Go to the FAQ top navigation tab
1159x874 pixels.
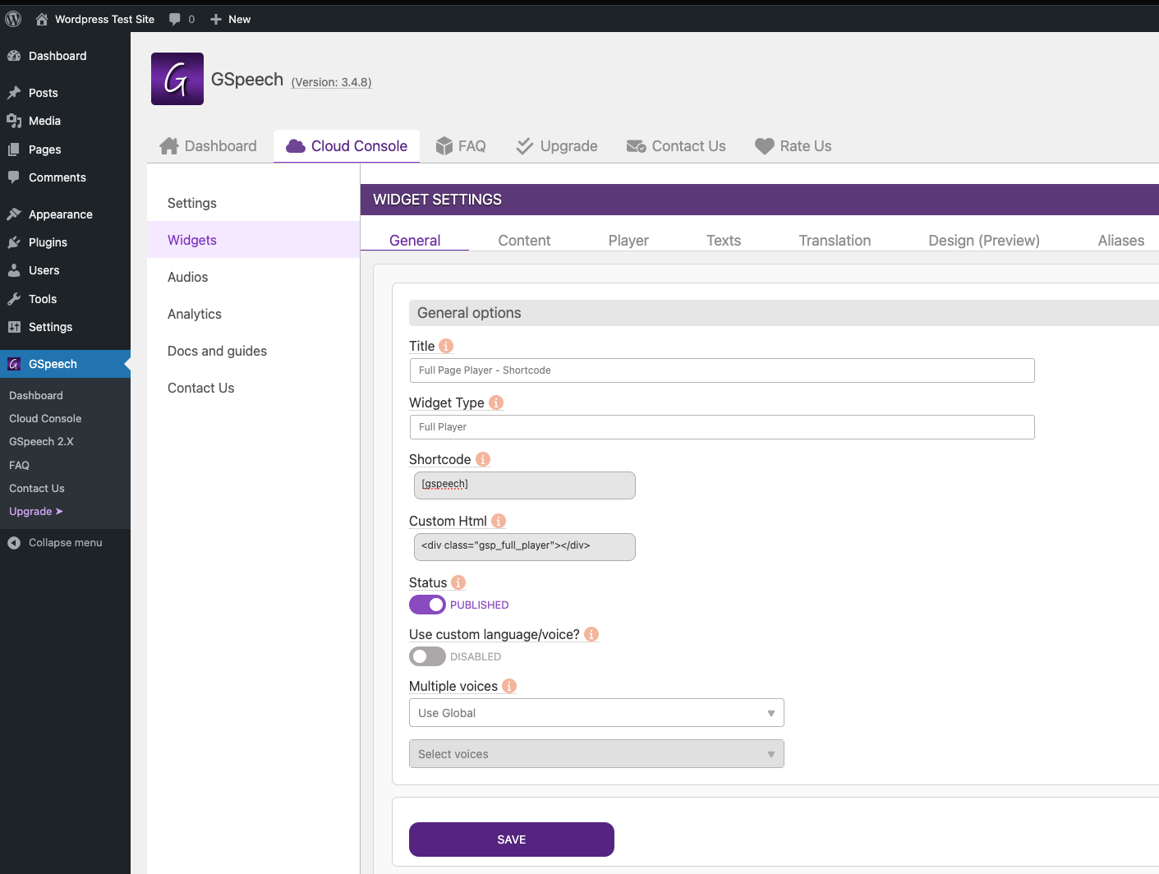[x=461, y=146]
